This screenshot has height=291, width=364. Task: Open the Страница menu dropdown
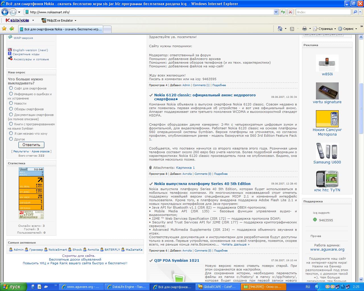(x=325, y=29)
